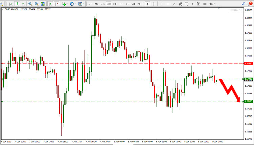Select the bar chart display icon
This screenshot has width=254, height=145.
11,4
